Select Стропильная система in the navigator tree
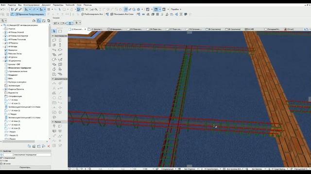Image resolution: width=311 pixels, height=174 pixels. [17, 72]
